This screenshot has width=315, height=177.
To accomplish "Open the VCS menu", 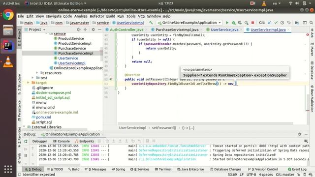I will click(141, 16).
